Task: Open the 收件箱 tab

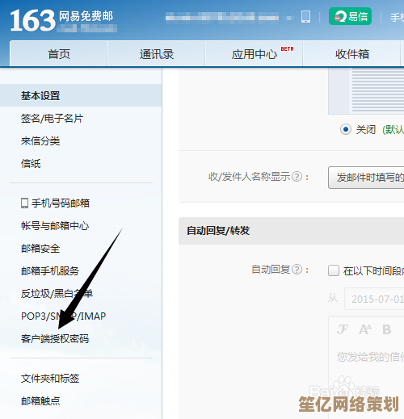Action: point(351,54)
